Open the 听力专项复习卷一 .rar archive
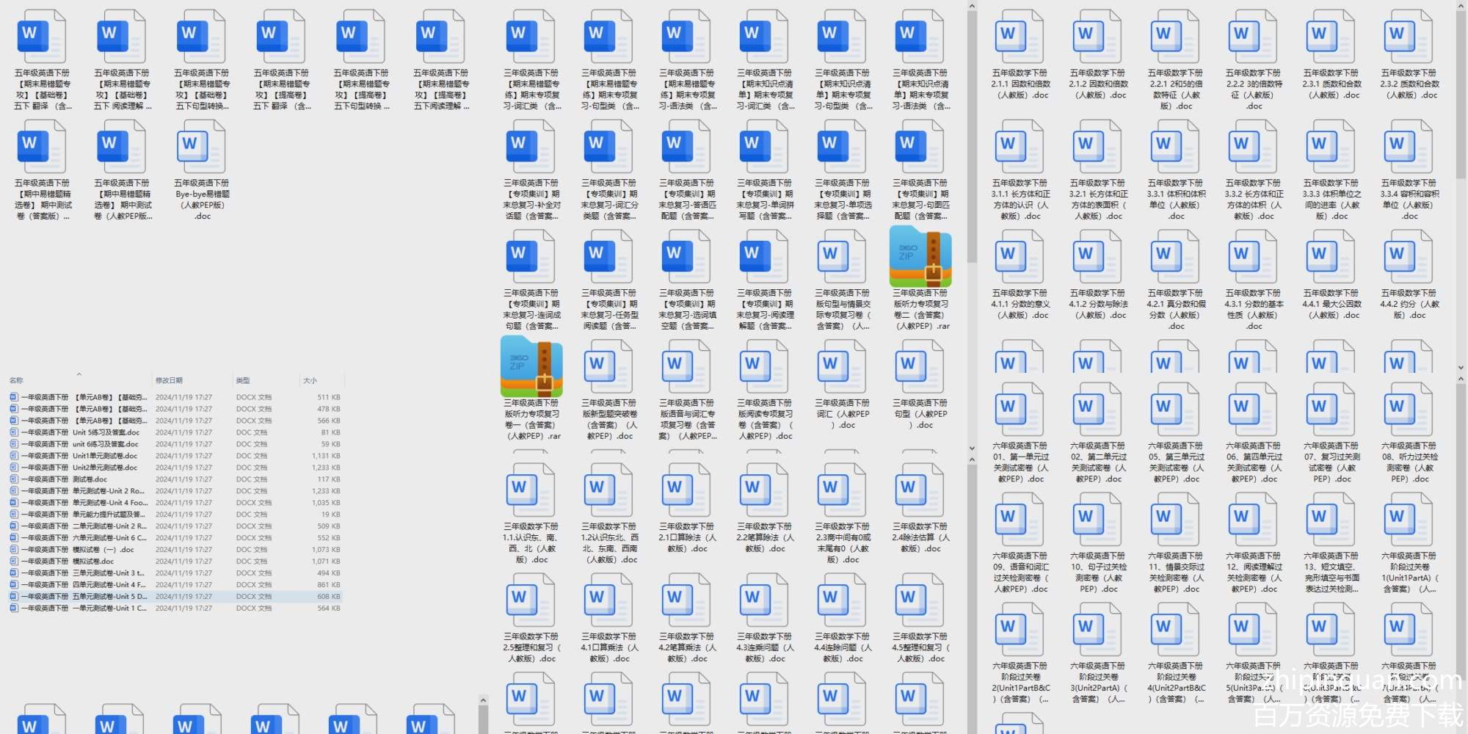Screen dimensions: 1468x734 click(x=531, y=367)
